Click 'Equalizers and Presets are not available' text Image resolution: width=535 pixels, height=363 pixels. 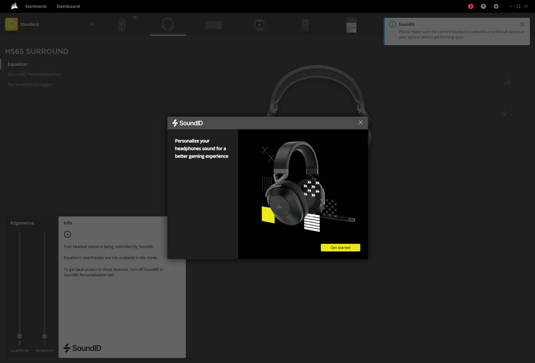(x=111, y=258)
